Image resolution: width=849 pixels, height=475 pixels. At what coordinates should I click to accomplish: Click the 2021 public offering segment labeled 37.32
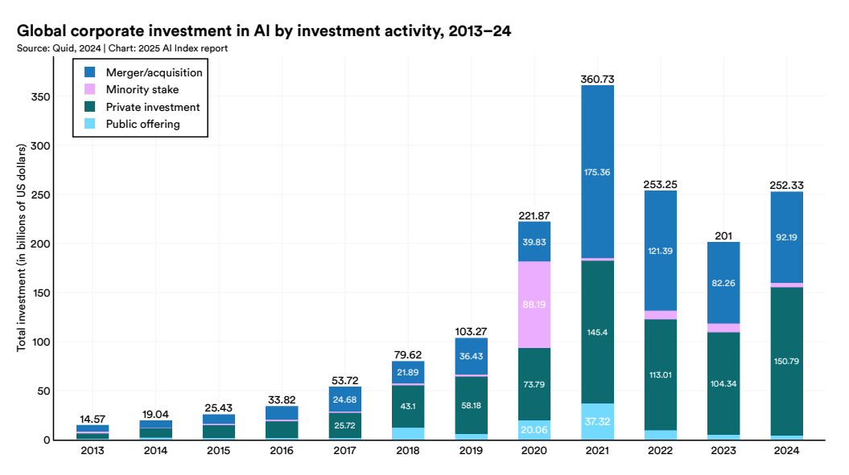pyautogui.click(x=597, y=422)
